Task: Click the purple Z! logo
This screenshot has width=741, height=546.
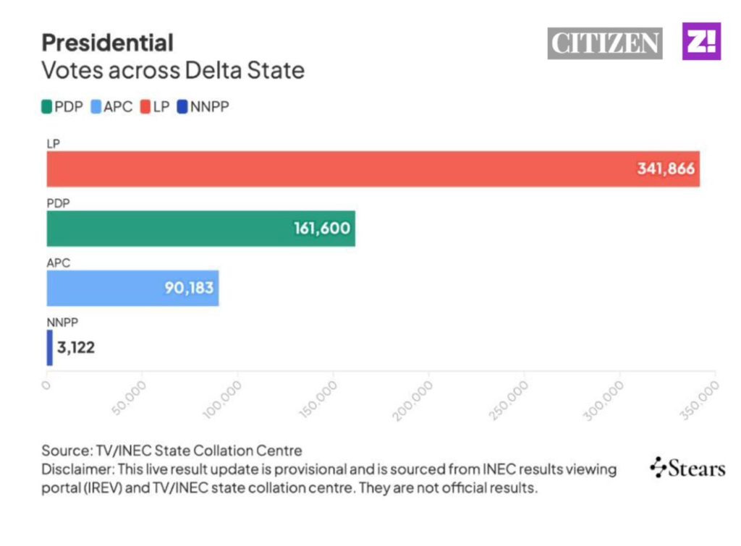Action: tap(701, 41)
